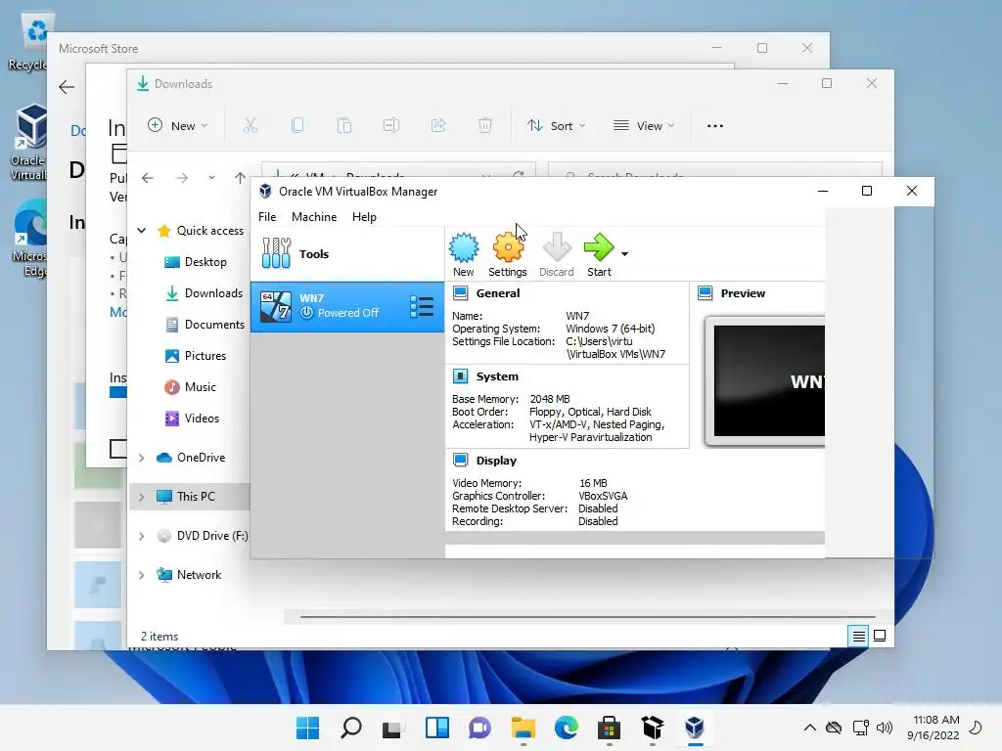Show hidden system tray icons
The width and height of the screenshot is (1002, 751).
(x=809, y=728)
